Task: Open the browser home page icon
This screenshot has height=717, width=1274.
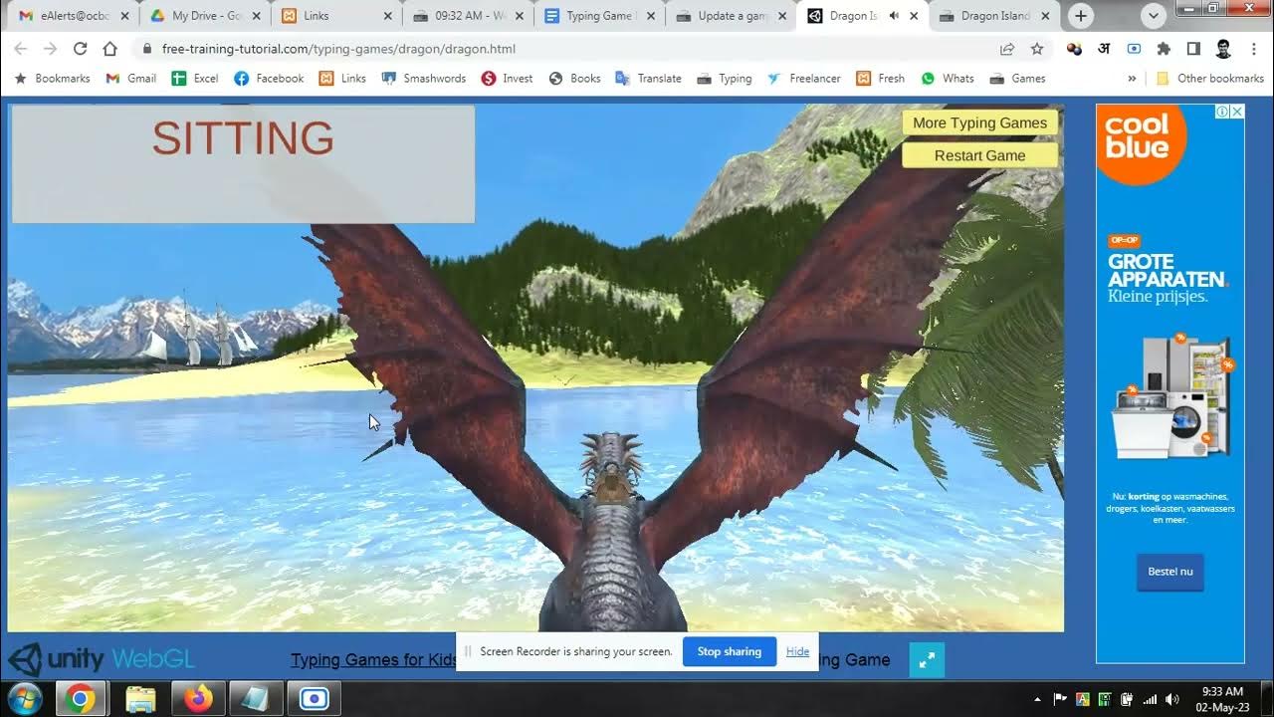Action: tap(109, 49)
